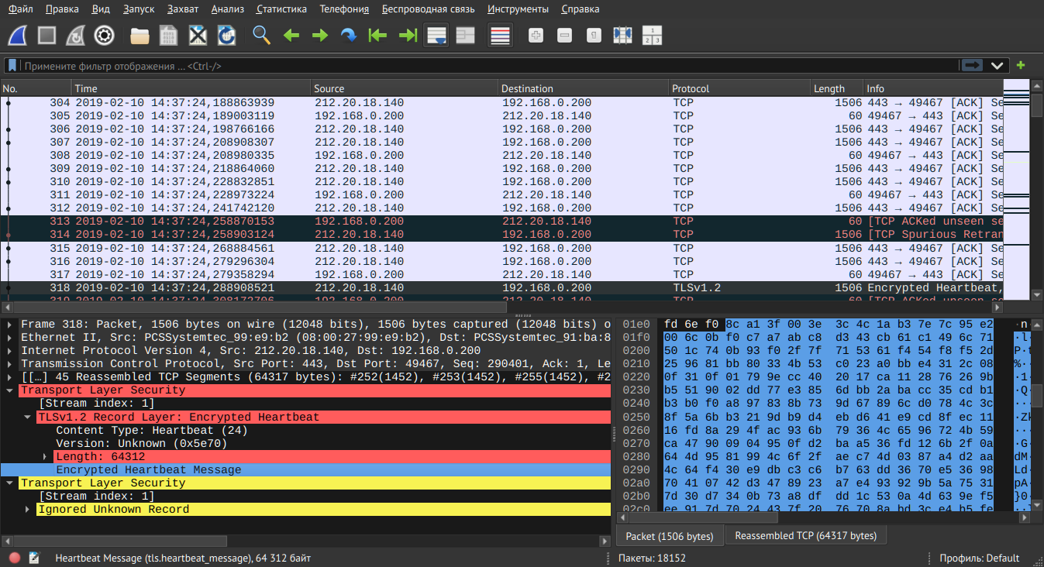
Task: Start a new capture with the shark fin icon
Action: 18,36
